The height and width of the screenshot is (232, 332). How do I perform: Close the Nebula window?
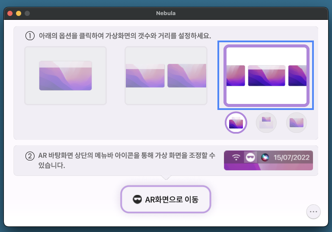click(x=10, y=13)
